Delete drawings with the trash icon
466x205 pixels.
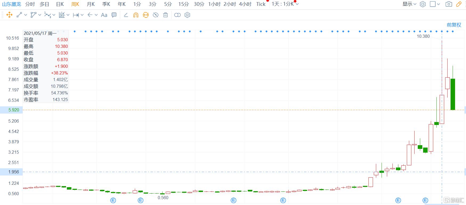click(165, 15)
